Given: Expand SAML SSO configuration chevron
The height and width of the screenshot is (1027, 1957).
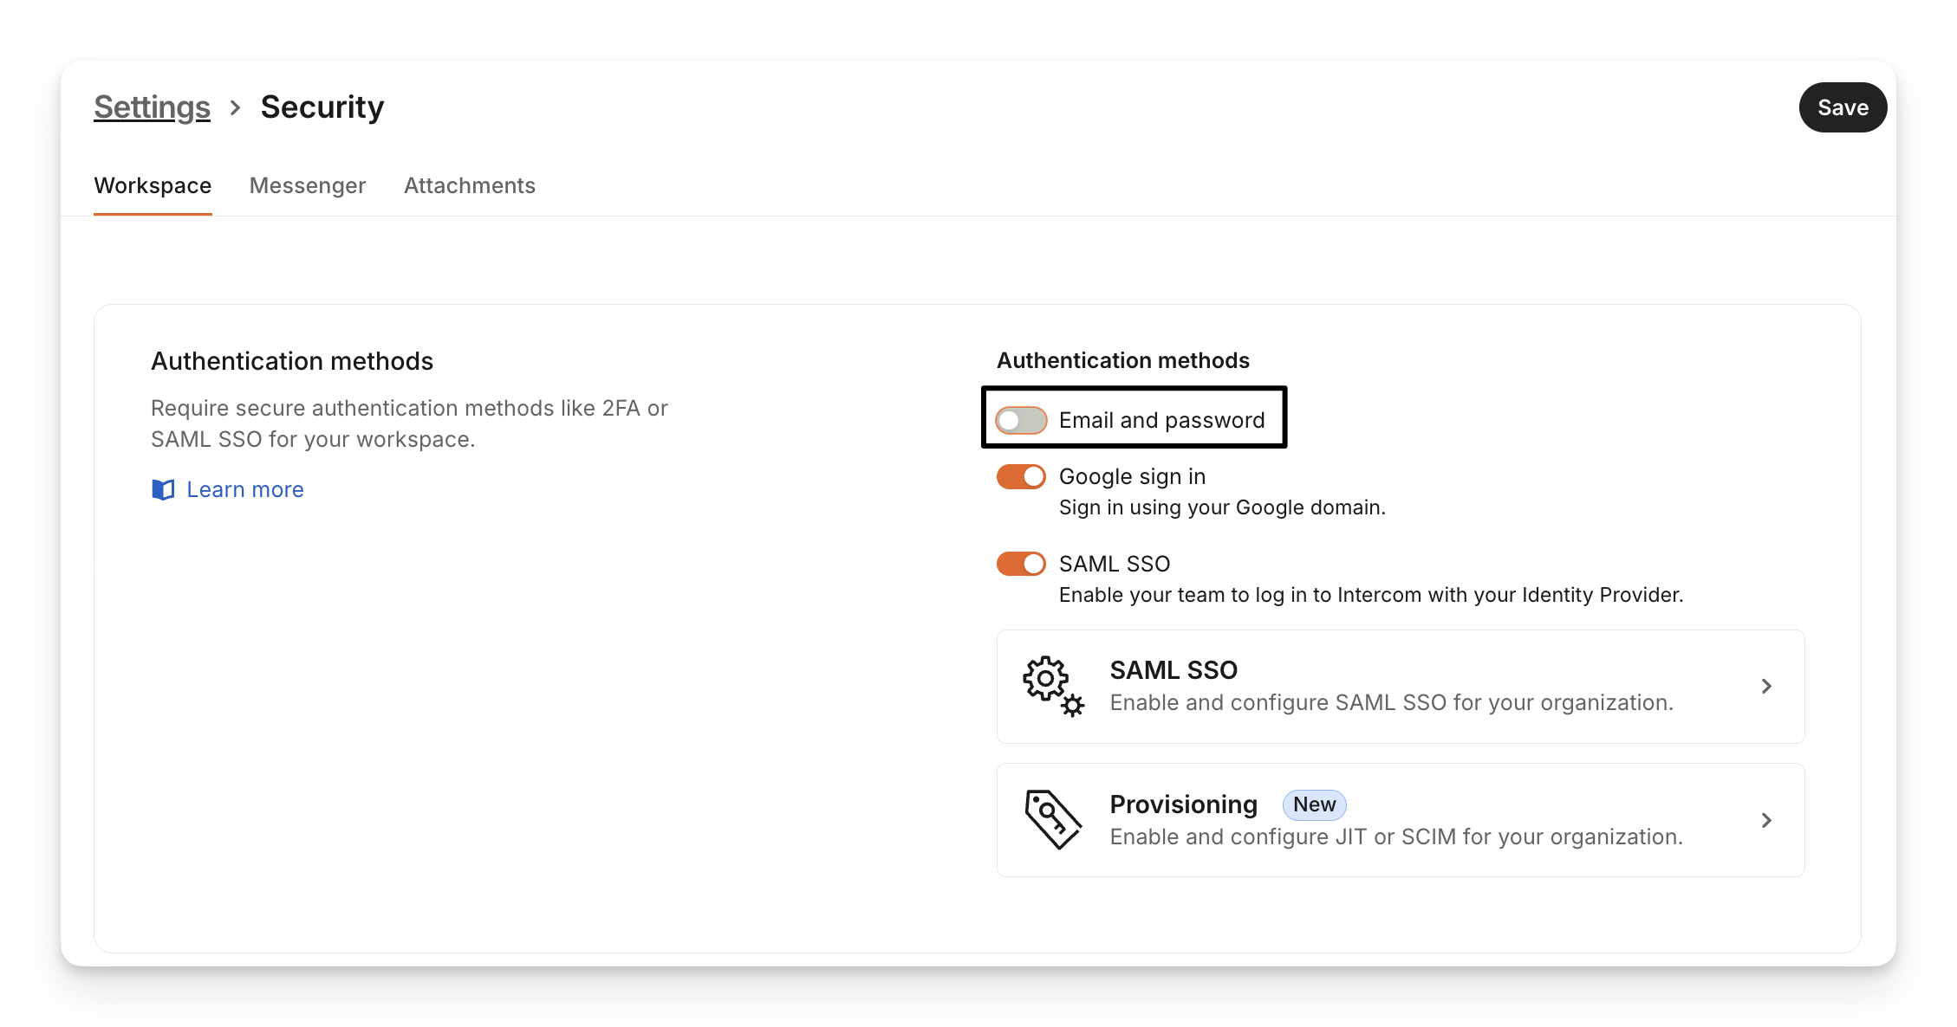Looking at the screenshot, I should click(1766, 687).
